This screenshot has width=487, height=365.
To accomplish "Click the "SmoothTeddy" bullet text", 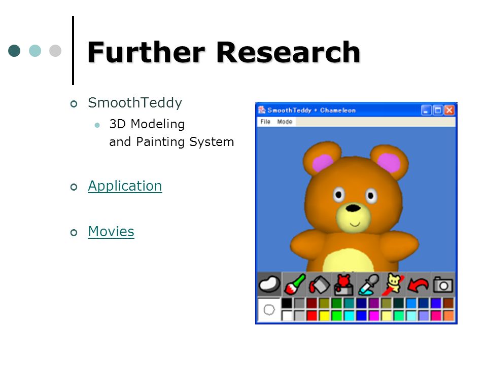I will (135, 103).
